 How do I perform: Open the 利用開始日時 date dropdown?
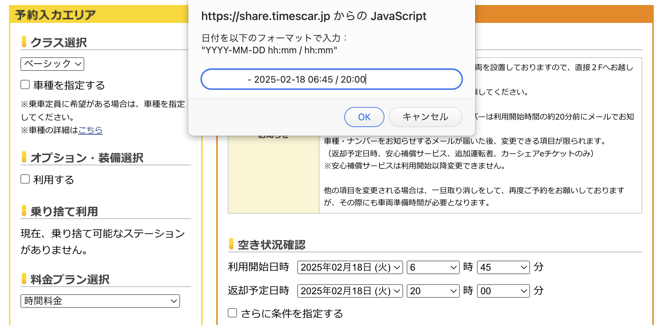click(x=350, y=267)
